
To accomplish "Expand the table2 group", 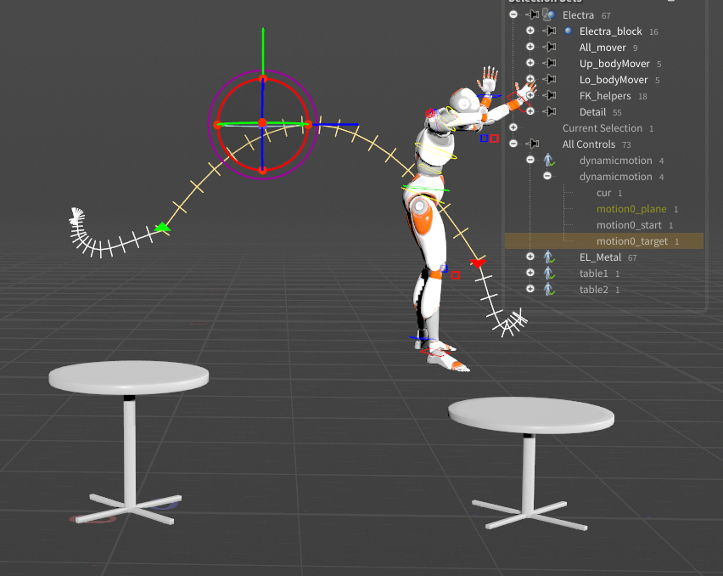I will point(530,290).
